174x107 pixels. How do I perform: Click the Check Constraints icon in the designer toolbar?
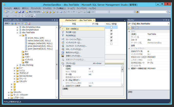coord(29,16)
